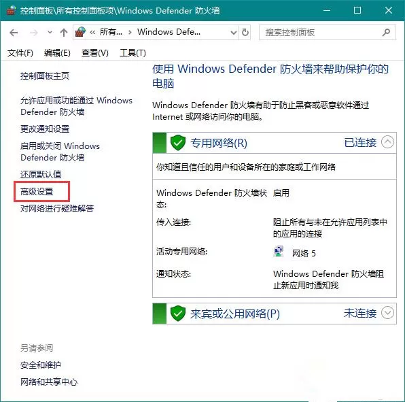The height and width of the screenshot is (402, 405).
Task: Go up one folder level arrow
Action: tap(64, 33)
